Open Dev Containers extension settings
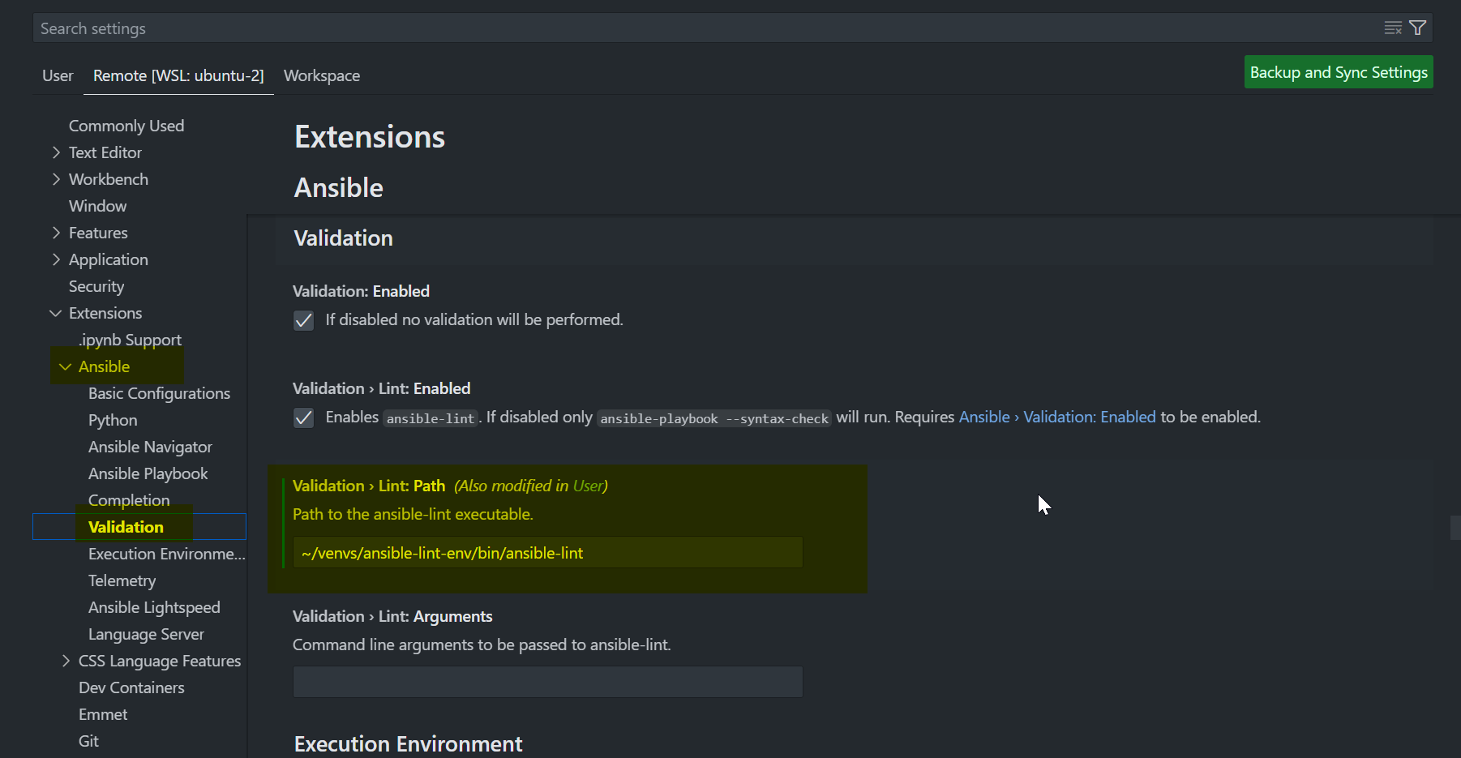The image size is (1461, 758). [131, 687]
